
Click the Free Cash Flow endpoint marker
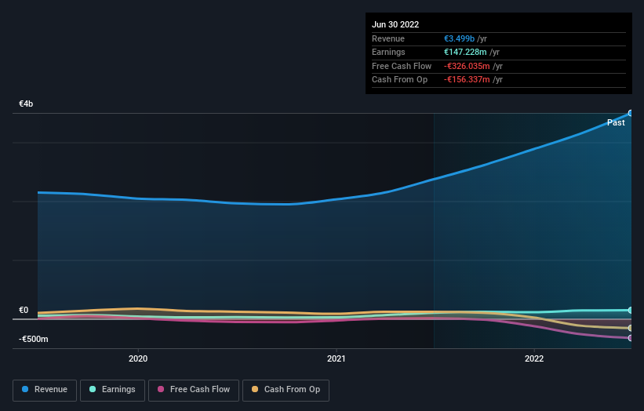(631, 338)
